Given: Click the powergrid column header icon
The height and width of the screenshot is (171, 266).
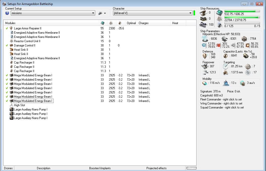Looking at the screenshot, I should pos(111,23).
